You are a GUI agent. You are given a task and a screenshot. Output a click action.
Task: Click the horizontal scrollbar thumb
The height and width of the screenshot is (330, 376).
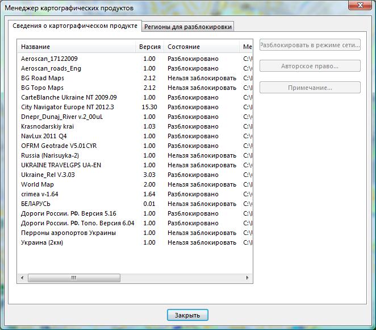[x=73, y=278]
